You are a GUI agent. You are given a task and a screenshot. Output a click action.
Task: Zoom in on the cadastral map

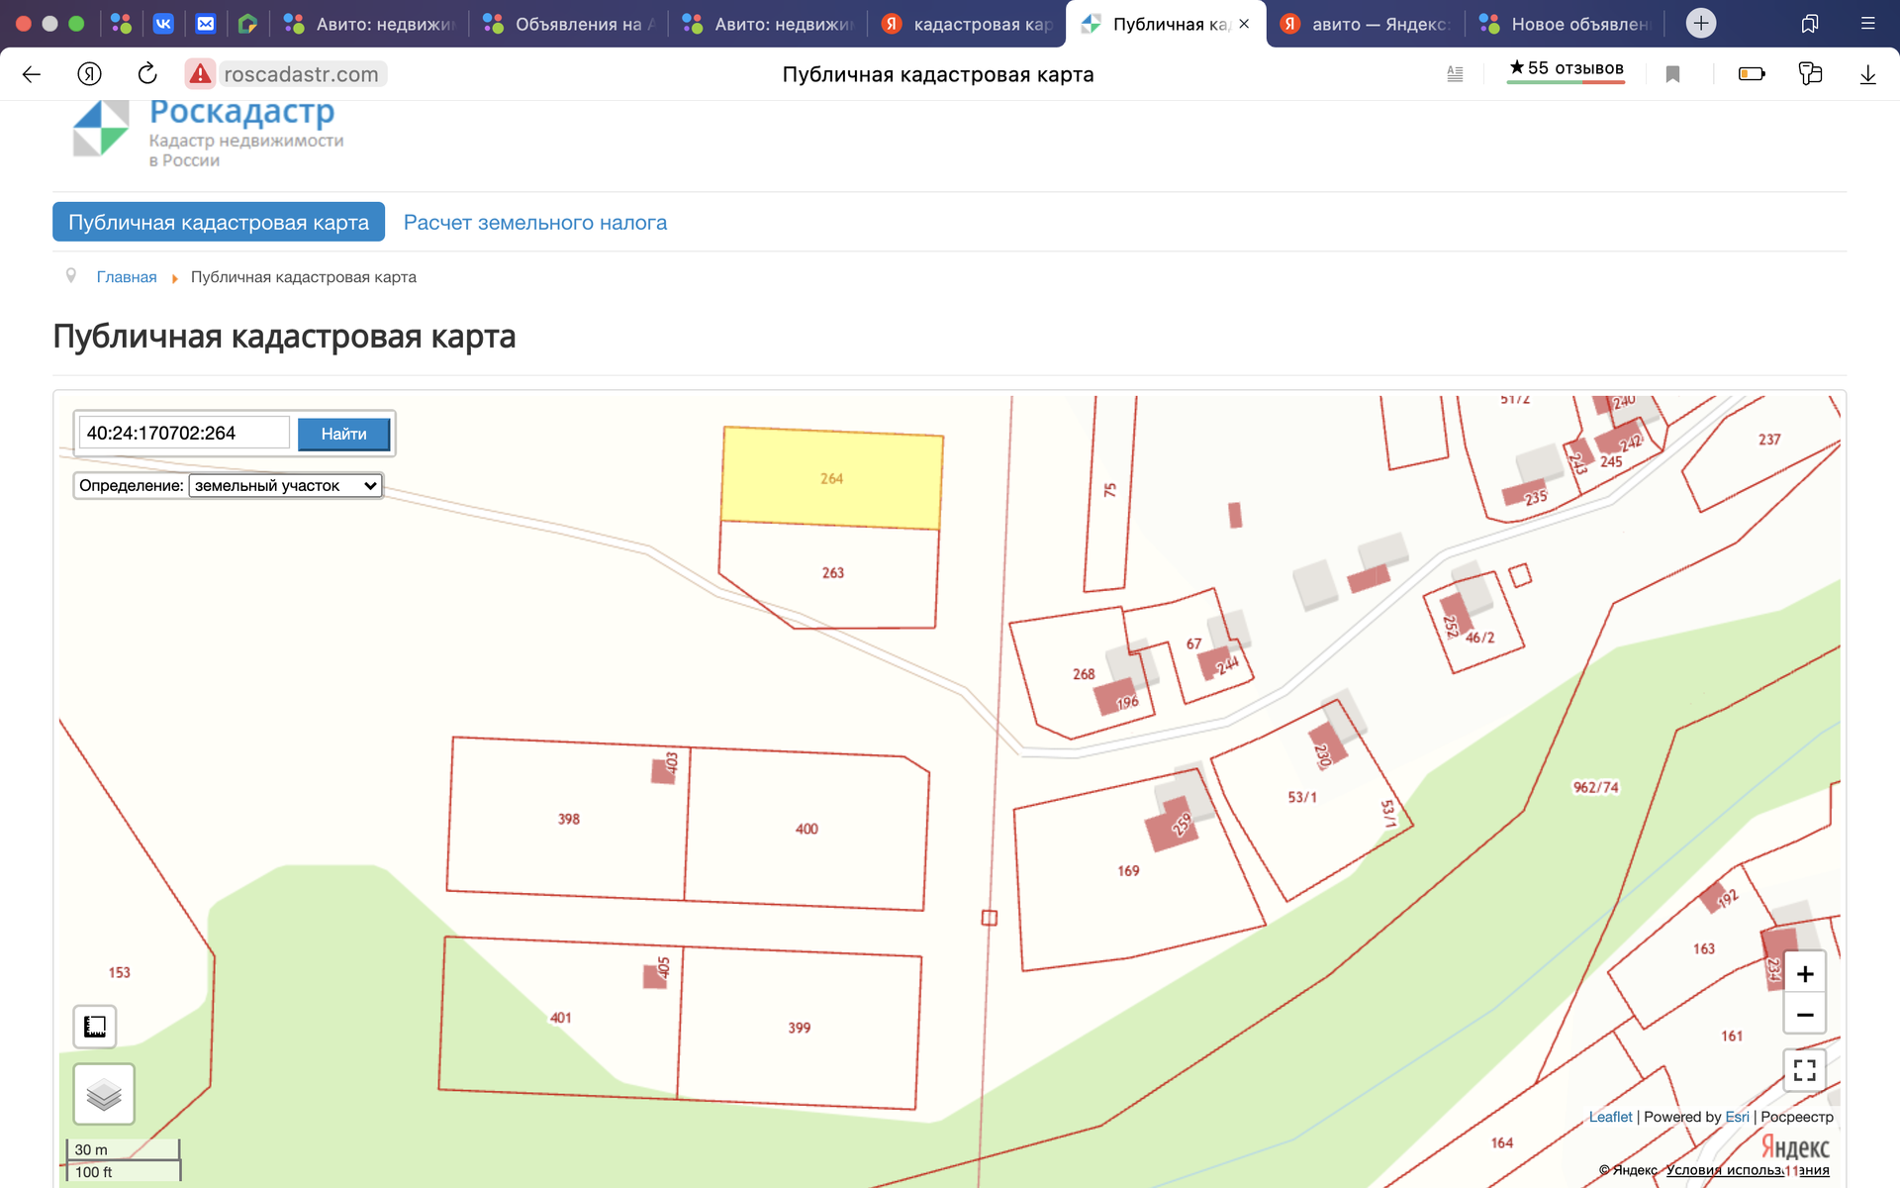click(x=1804, y=974)
